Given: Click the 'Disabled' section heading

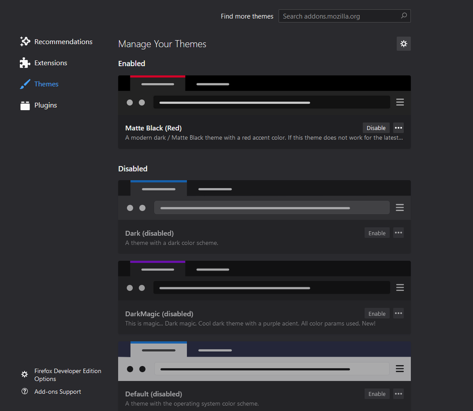Looking at the screenshot, I should click(x=133, y=169).
